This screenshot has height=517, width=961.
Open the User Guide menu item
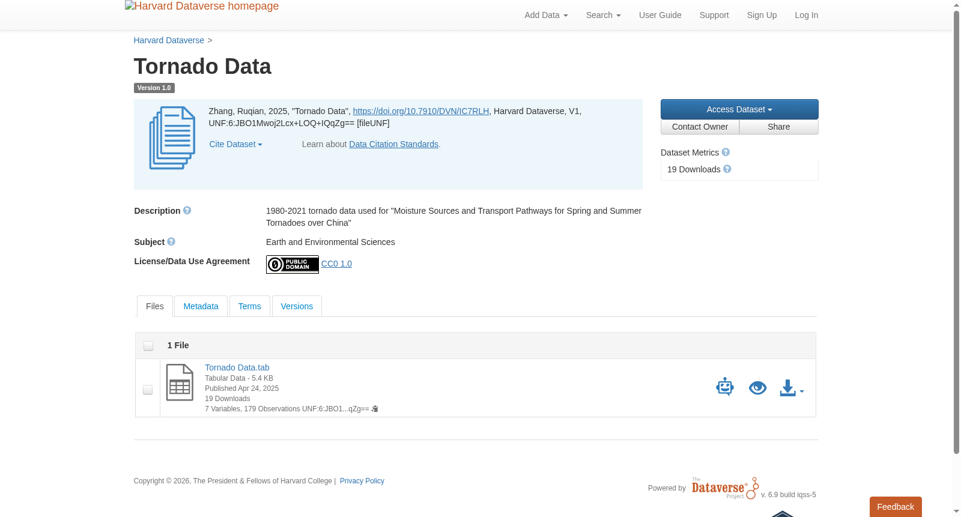(660, 15)
